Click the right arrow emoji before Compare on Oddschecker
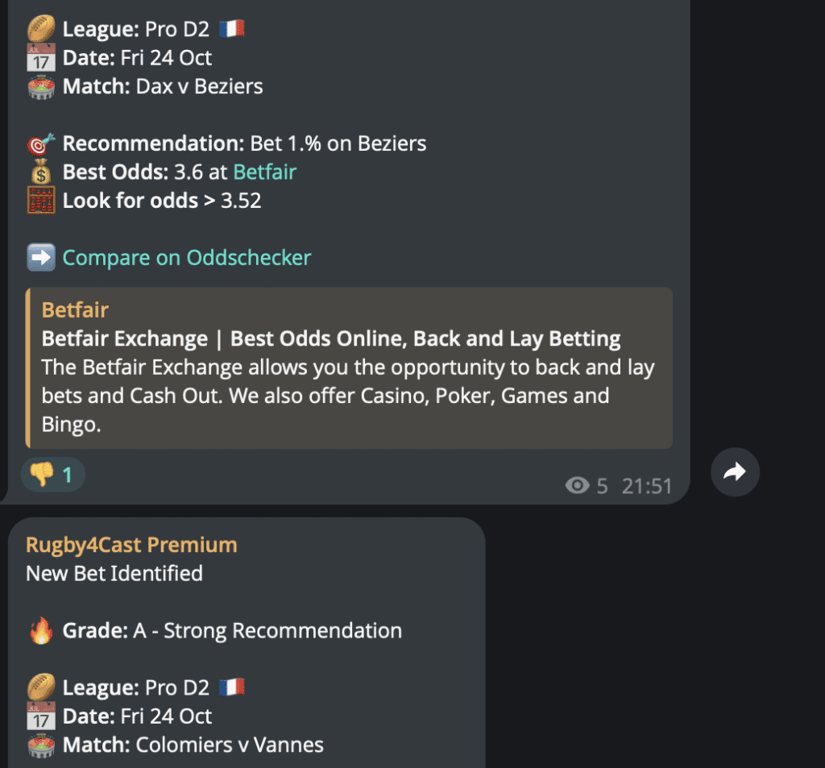 point(40,258)
